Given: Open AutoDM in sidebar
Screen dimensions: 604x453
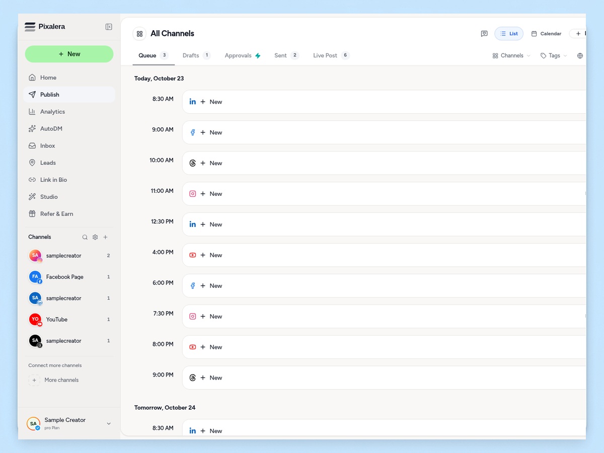Looking at the screenshot, I should pos(69,129).
